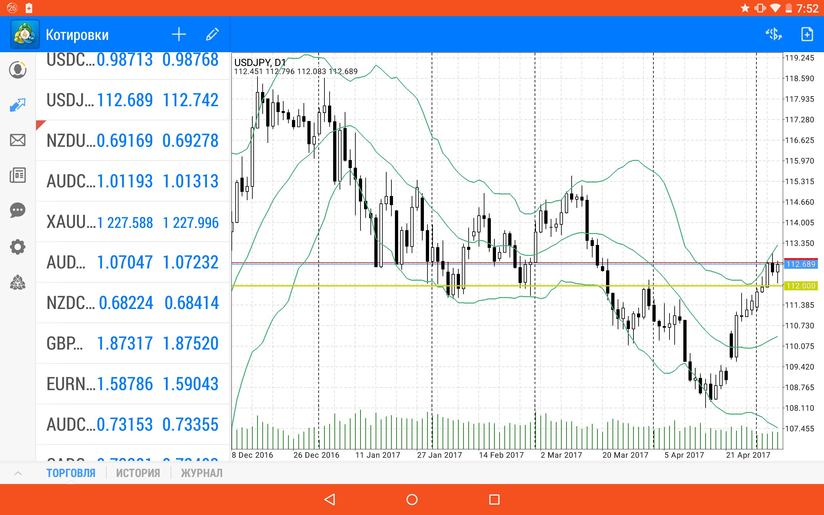Tap the 20 Mar 2017 date label
This screenshot has height=515, width=824.
coord(625,455)
